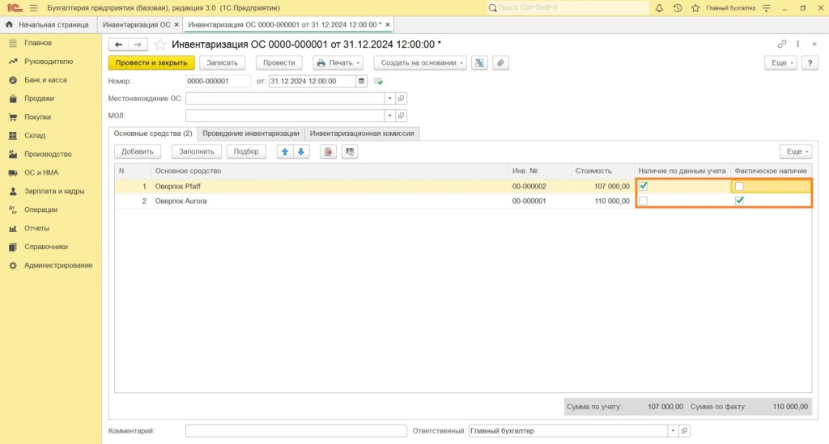The width and height of the screenshot is (829, 444).
Task: Select the Оверлок Aurora row name
Action: click(181, 201)
